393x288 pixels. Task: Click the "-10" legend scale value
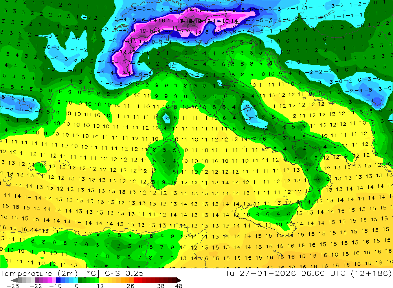pos(55,286)
